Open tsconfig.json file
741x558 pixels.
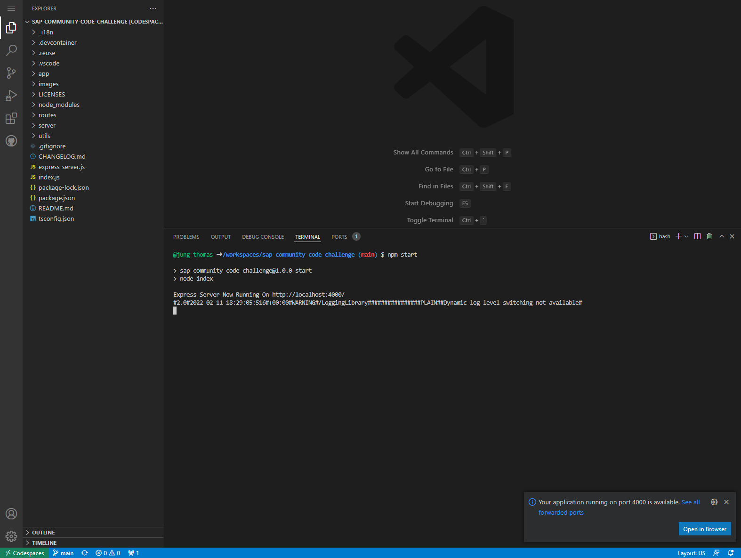point(93,218)
